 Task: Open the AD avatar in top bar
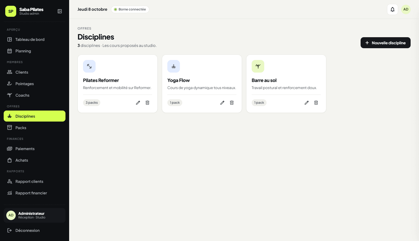coord(406,9)
